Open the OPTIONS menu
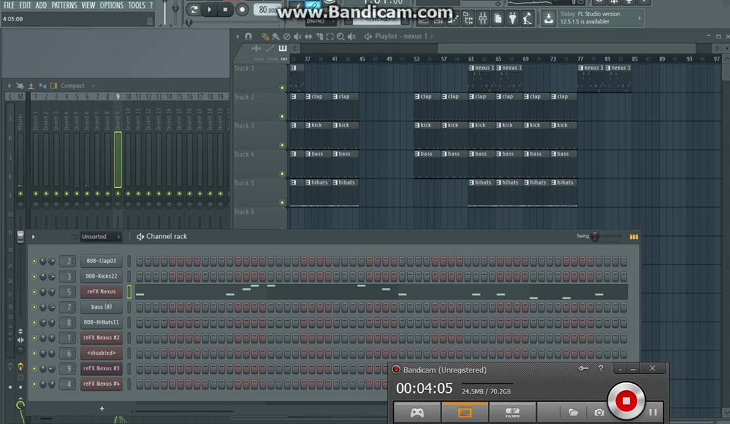Image resolution: width=730 pixels, height=424 pixels. tap(112, 5)
